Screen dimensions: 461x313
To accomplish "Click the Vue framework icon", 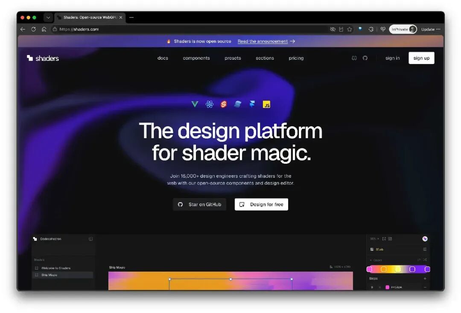I will click(195, 104).
